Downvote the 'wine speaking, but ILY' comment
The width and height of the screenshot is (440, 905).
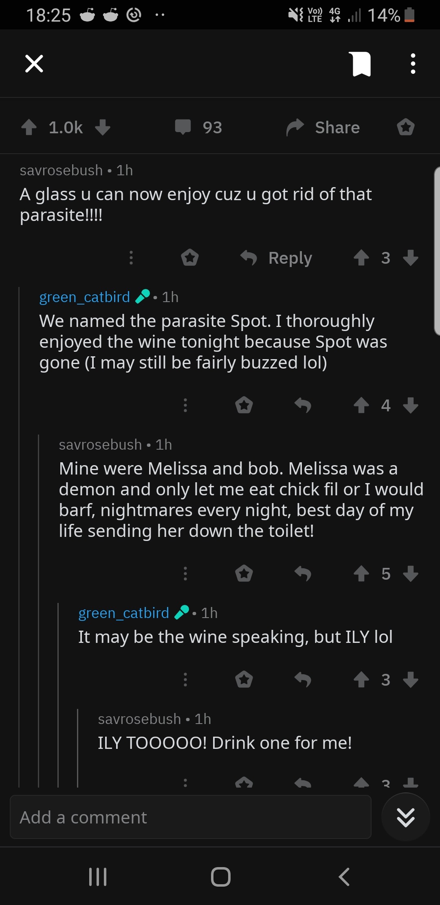410,680
